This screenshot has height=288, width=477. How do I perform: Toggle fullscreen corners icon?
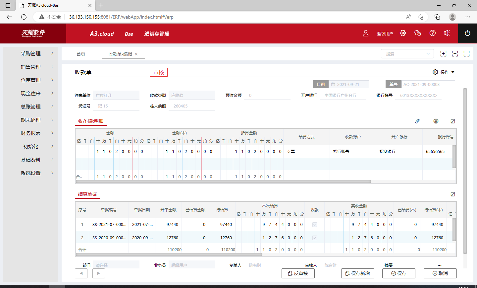467,54
